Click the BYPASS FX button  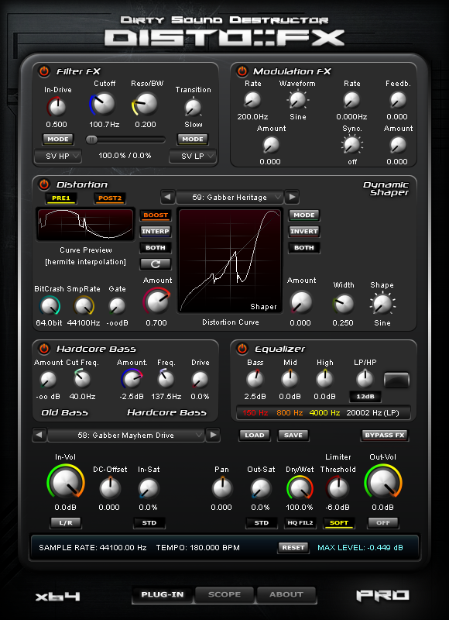(x=385, y=436)
